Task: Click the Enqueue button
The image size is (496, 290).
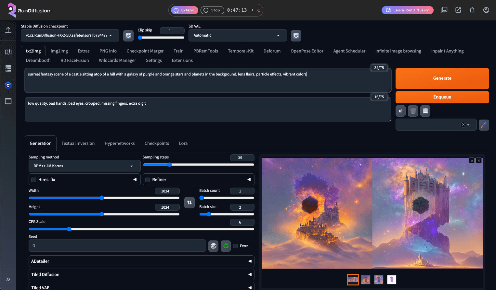Action: [x=442, y=97]
